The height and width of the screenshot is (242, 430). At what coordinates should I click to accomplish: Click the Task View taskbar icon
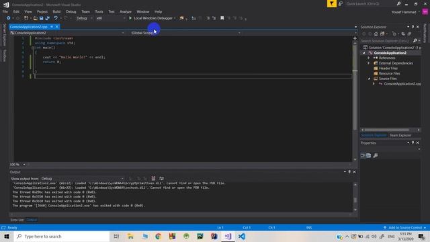tap(116, 236)
